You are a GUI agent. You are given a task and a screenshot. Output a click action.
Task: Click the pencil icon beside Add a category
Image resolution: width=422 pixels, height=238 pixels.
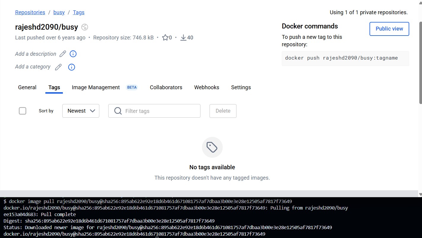point(58,67)
